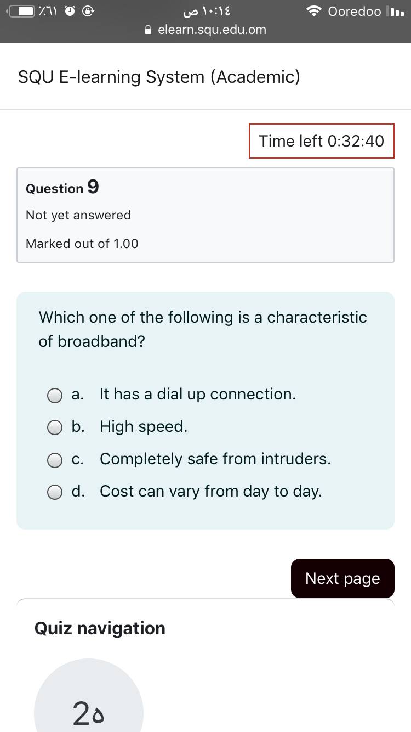Tap the padlock icon beside the URL
Screen dimensions: 411x732
147,30
